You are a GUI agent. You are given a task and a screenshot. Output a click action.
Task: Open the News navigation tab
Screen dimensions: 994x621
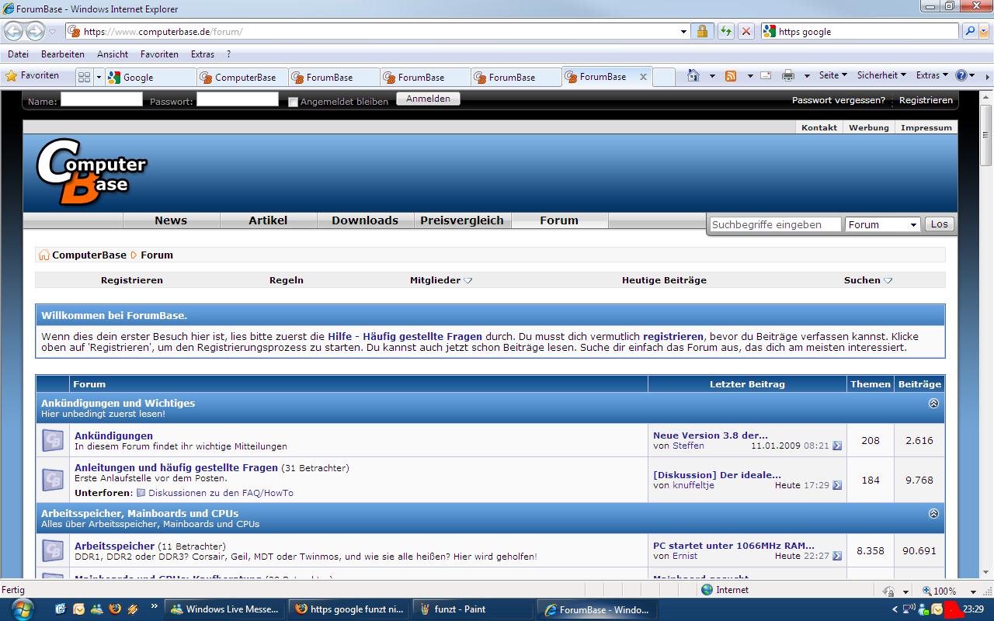tap(171, 220)
